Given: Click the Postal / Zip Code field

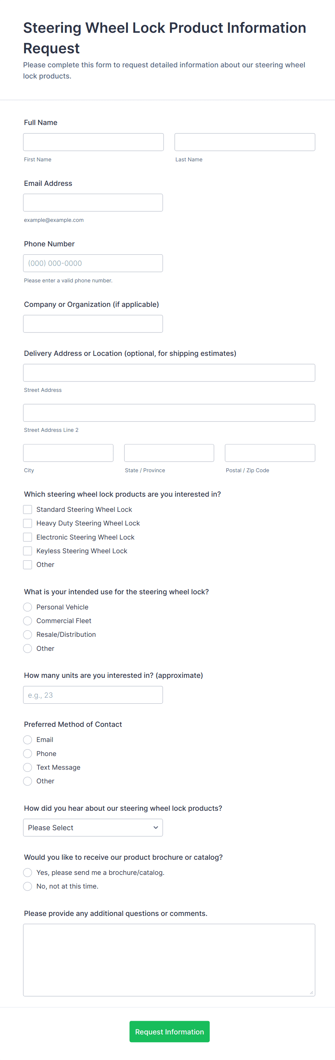Looking at the screenshot, I should click(269, 453).
